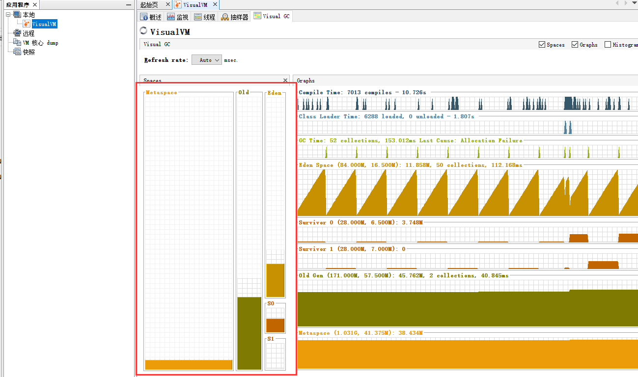Click the S1 survivor space box
The width and height of the screenshot is (638, 377).
275,354
